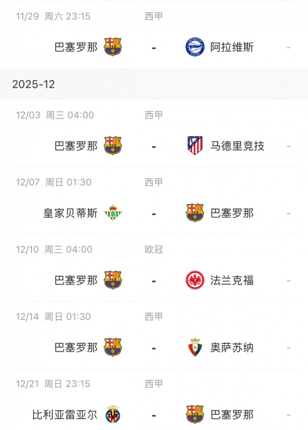Select team name 奥萨苏纳
This screenshot has width=308, height=430.
(x=232, y=348)
